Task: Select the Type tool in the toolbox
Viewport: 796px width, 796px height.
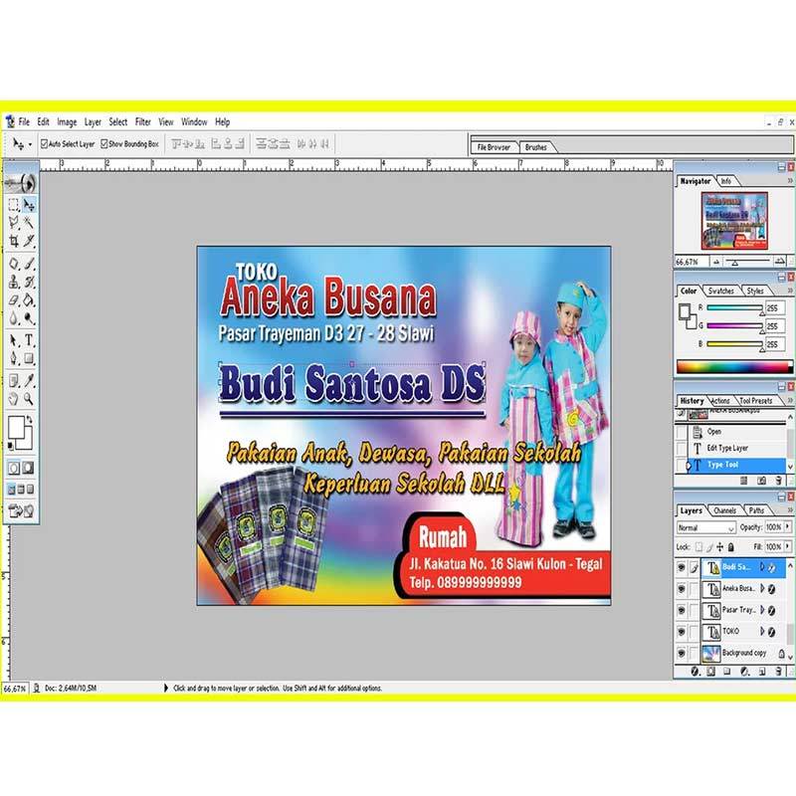Action: (29, 340)
